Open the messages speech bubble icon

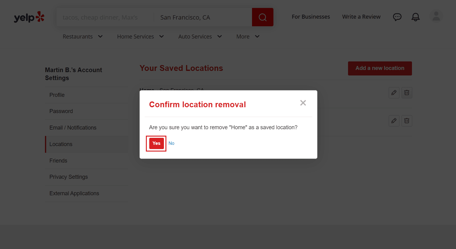point(397,17)
